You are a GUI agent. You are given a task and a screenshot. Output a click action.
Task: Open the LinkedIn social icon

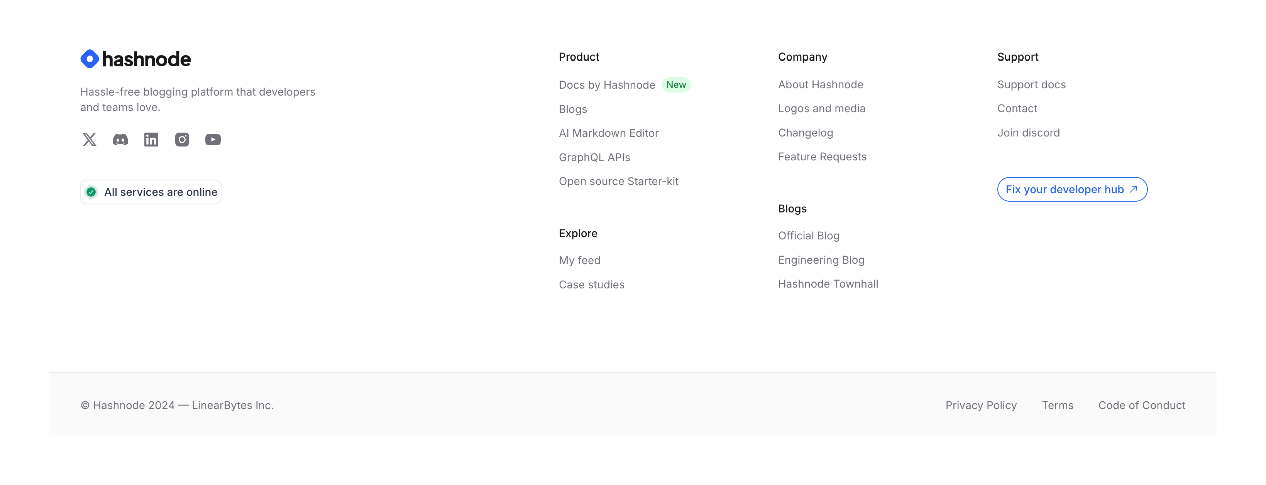[x=151, y=140]
